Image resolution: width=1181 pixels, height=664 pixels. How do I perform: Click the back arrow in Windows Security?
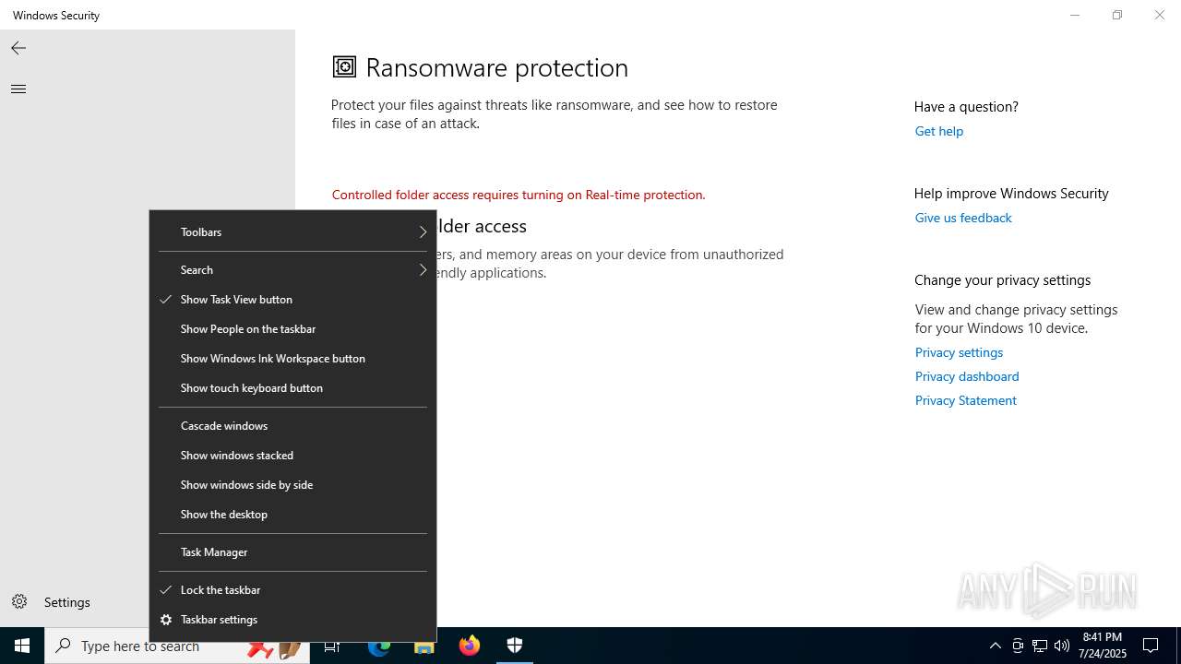coord(18,48)
